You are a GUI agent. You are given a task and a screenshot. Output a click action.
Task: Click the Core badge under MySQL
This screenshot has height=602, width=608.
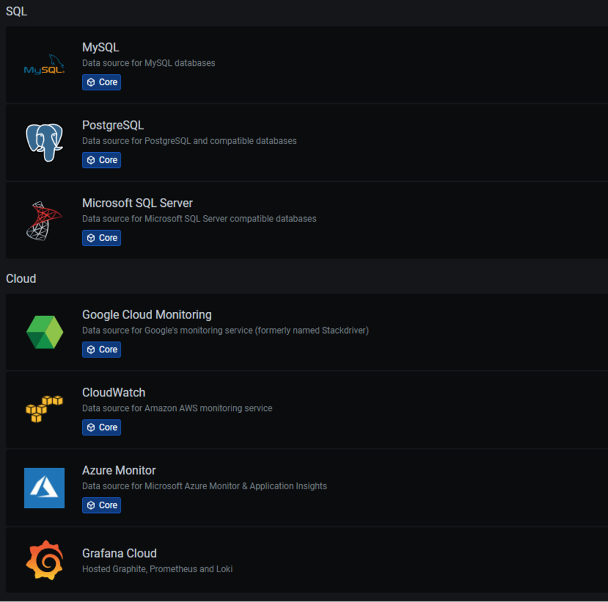[x=101, y=82]
